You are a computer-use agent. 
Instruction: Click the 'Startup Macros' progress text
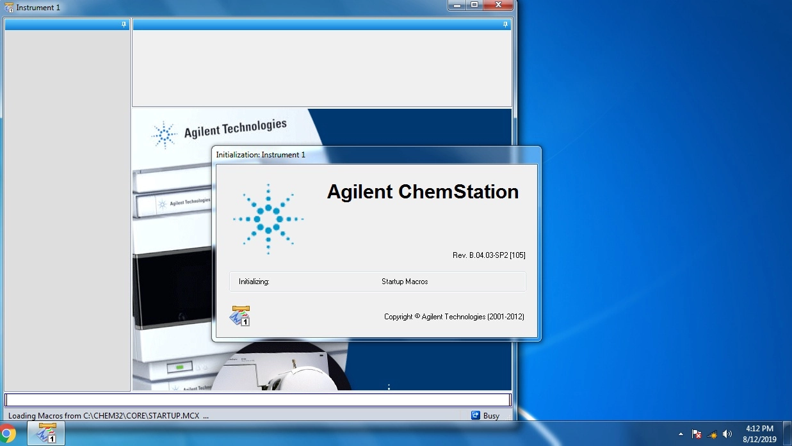[x=405, y=282]
